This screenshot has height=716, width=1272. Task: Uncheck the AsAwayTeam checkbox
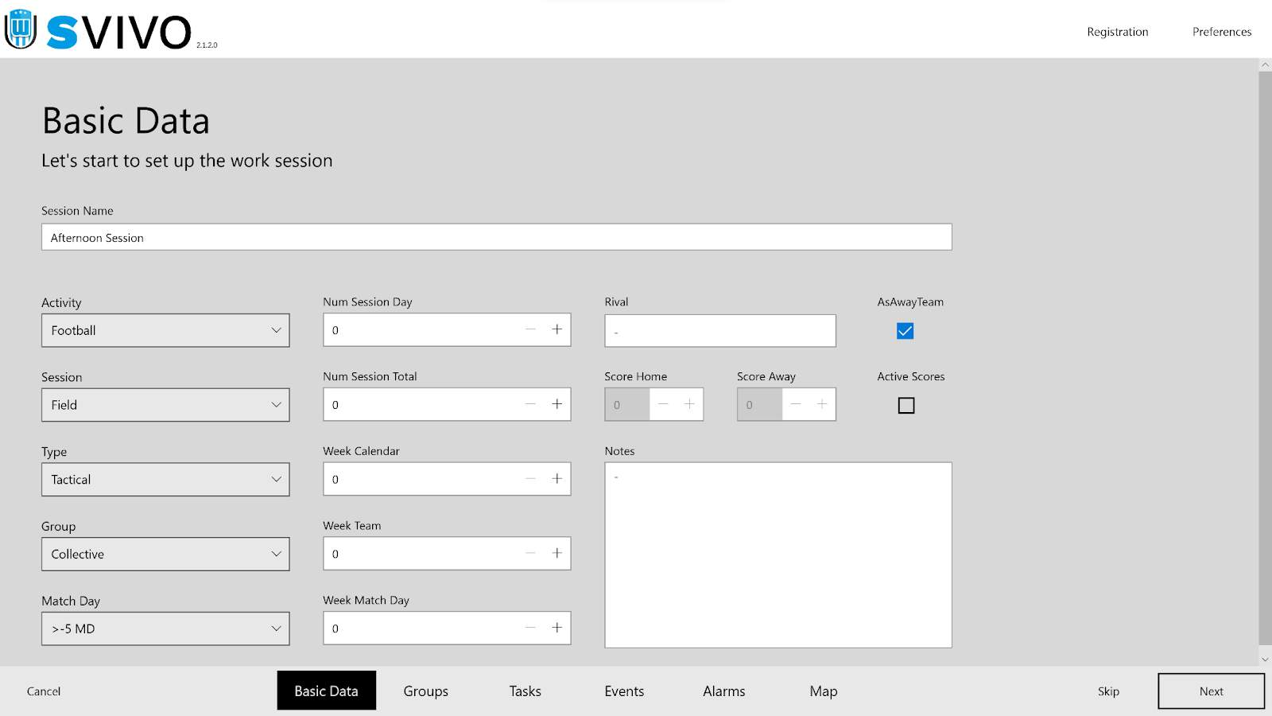[x=905, y=331]
